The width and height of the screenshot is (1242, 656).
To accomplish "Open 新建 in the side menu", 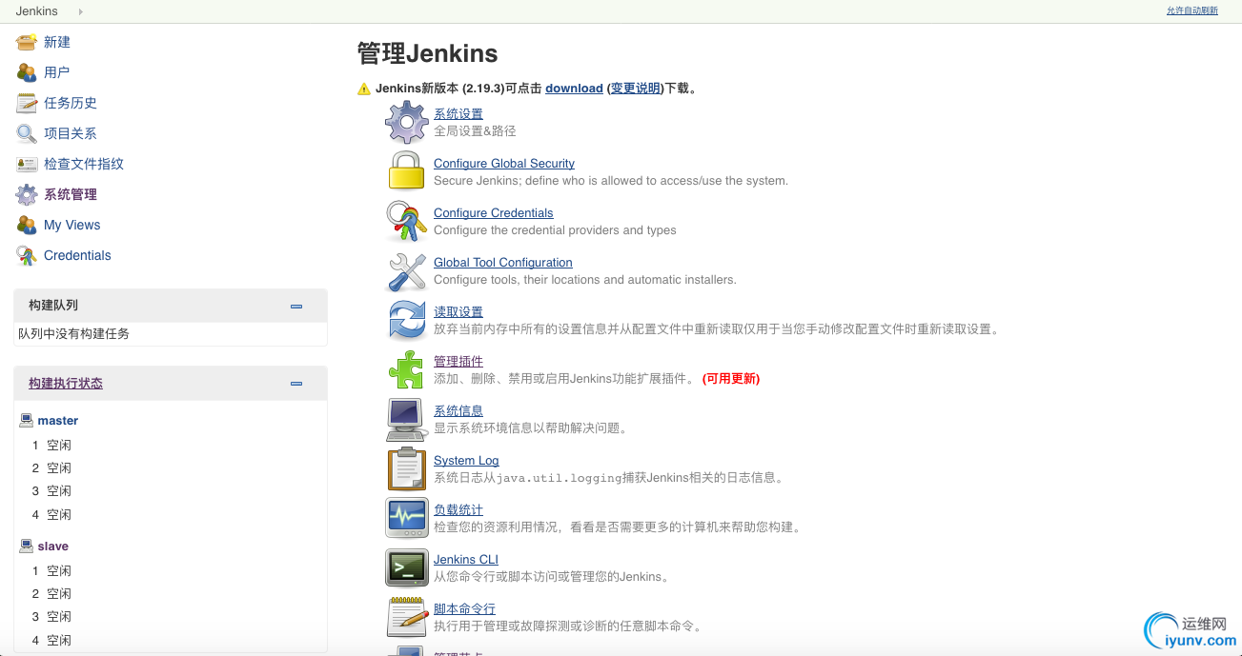I will pos(57,42).
